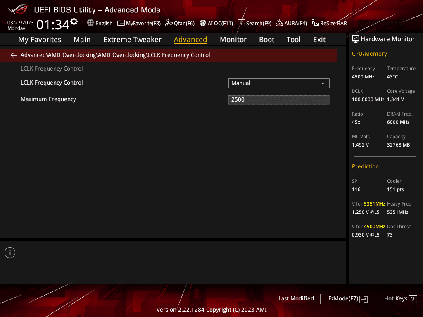This screenshot has height=317, width=423.
Task: Click the Version 2.22.1284 copyright text
Action: [211, 310]
